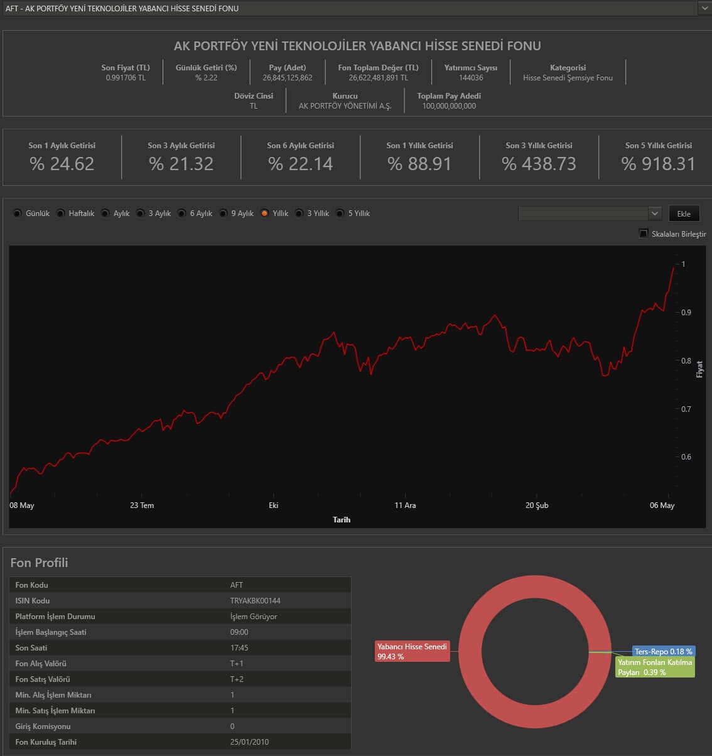This screenshot has width=712, height=756.
Task: Click the Döviz Cinsi value TL
Action: [254, 106]
